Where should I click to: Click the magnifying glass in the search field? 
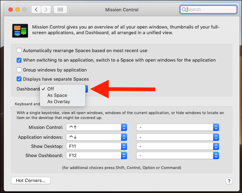[x=184, y=10]
